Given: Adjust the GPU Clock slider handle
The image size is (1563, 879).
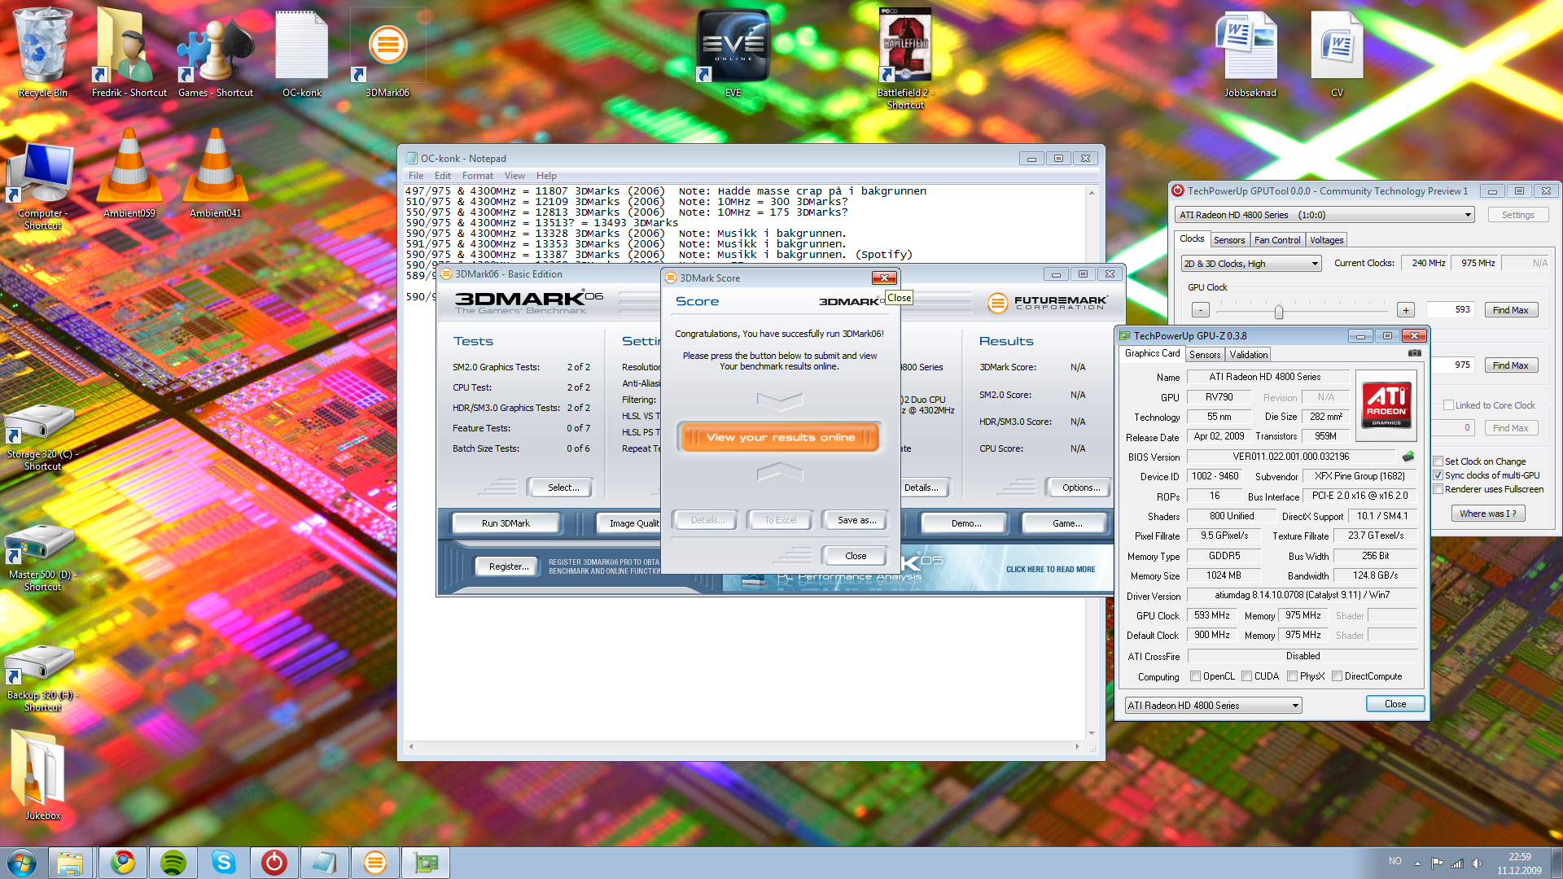Looking at the screenshot, I should (1279, 312).
